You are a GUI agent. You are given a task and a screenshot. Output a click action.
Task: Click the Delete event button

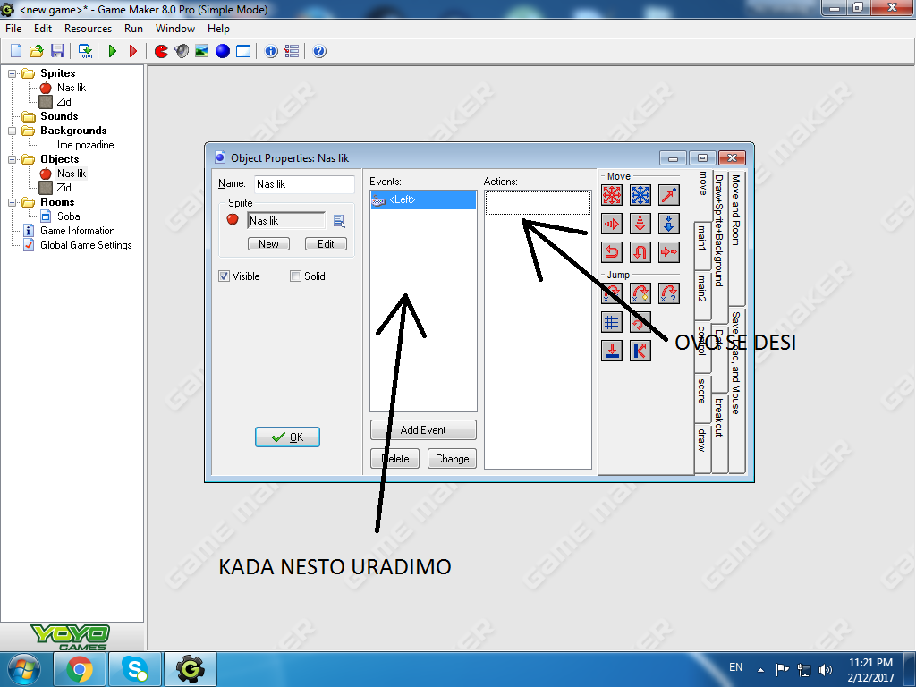(394, 459)
